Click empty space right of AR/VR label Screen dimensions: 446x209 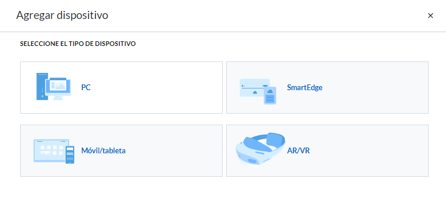tap(370, 150)
